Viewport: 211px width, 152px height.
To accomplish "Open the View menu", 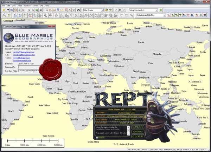I will click(14, 6).
